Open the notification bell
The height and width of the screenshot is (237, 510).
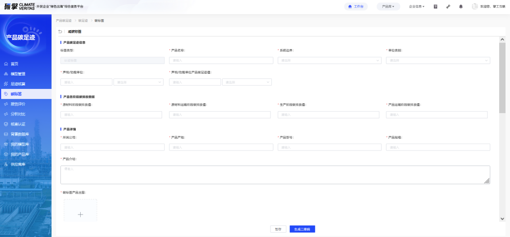(x=461, y=6)
